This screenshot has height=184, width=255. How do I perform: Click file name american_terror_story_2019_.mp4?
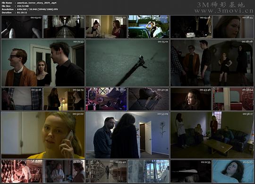point(37,3)
